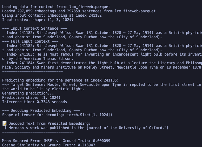Click the 'Shape of tensor for decoding' line
The image size is (202, 147).
click(57, 115)
